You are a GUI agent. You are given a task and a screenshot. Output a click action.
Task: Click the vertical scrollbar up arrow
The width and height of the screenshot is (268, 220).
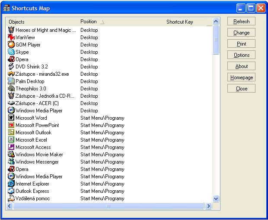coord(216,22)
